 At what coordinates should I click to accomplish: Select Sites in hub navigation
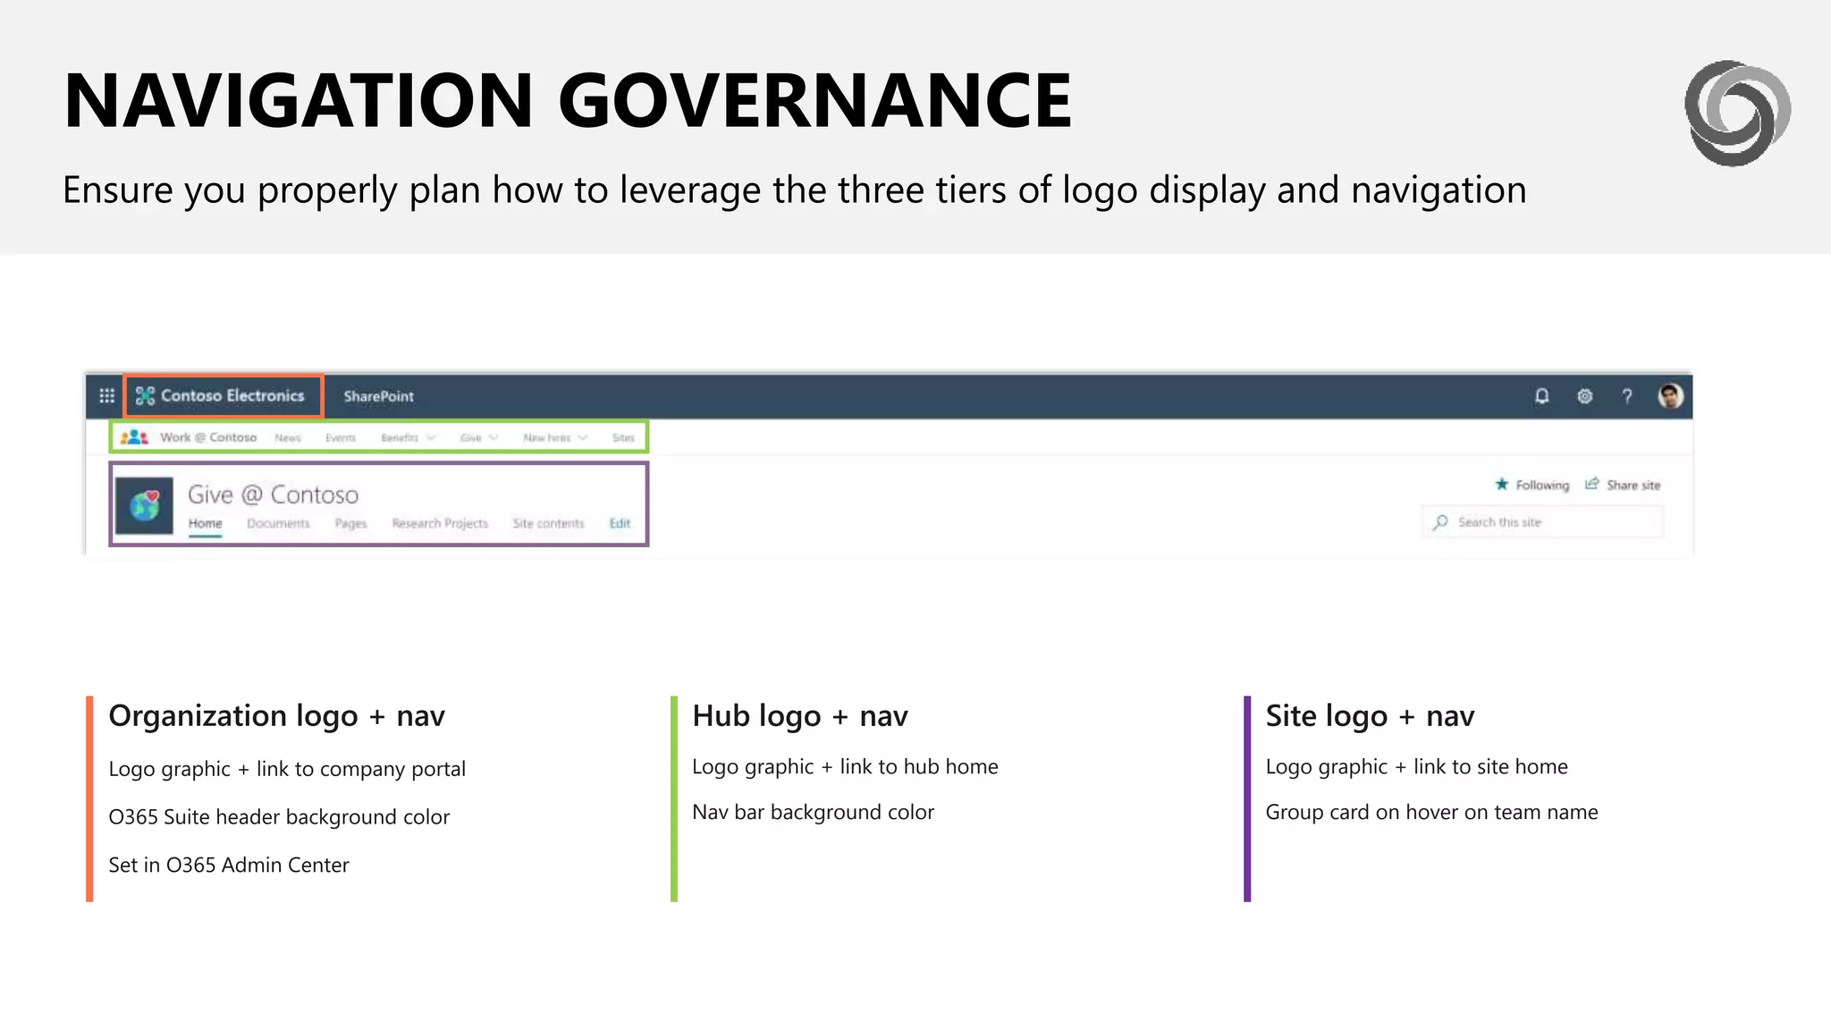623,438
